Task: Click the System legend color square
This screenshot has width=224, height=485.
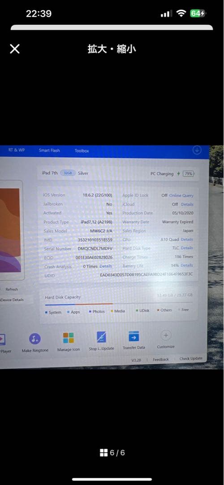Action: pos(46,313)
